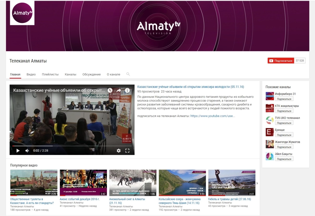Open the Главная tab

[15, 74]
